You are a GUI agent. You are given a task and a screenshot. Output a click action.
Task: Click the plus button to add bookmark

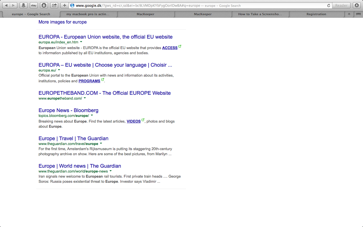(x=65, y=5)
